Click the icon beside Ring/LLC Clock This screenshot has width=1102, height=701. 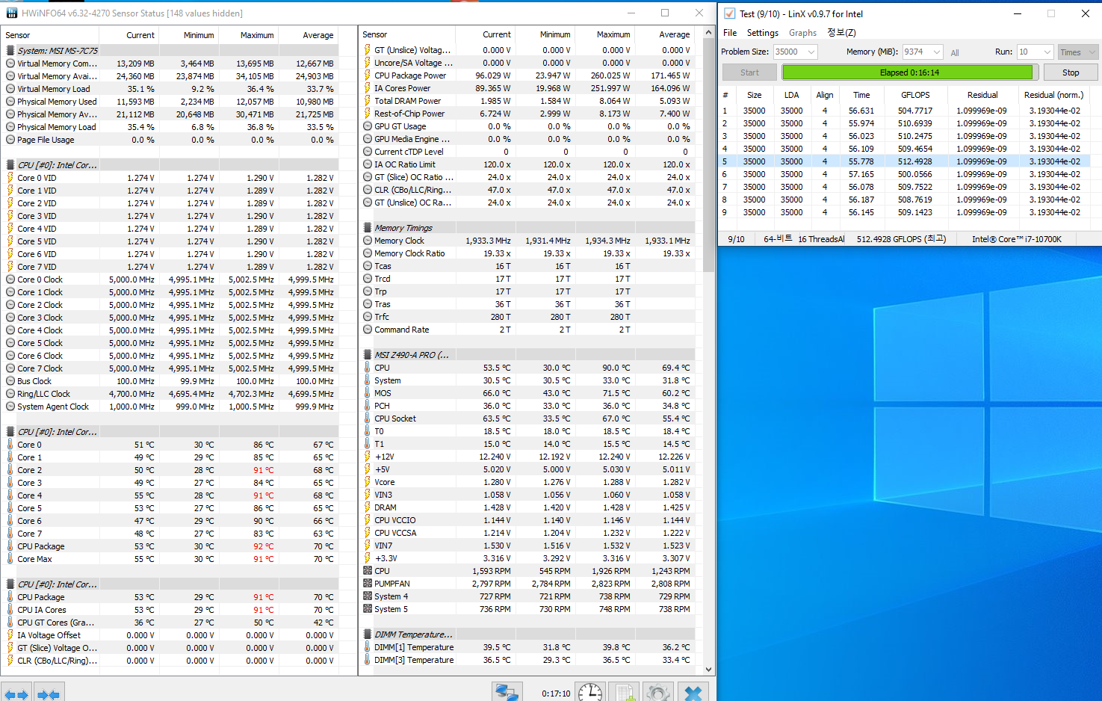click(x=10, y=394)
